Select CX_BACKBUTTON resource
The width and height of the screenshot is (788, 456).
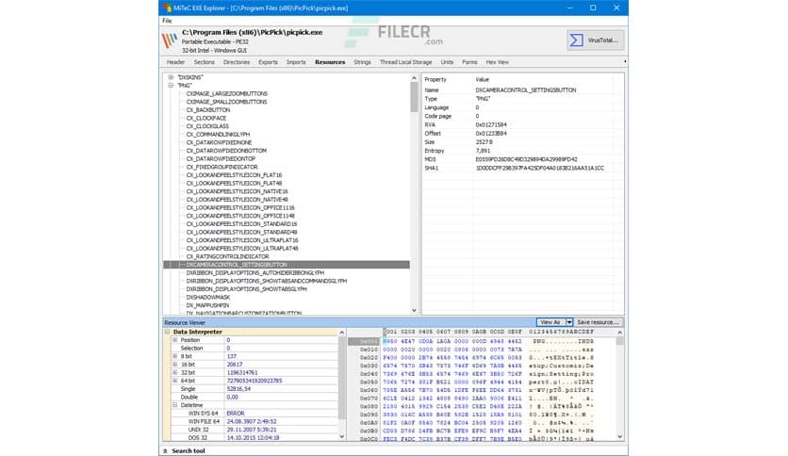pos(208,110)
